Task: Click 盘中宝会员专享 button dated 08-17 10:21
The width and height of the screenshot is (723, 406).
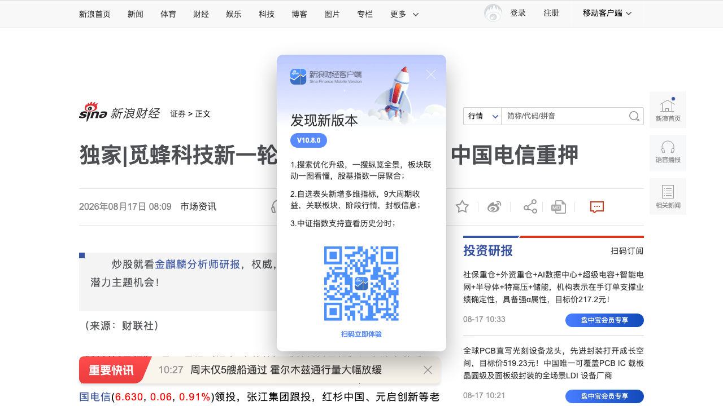Action: pos(604,396)
